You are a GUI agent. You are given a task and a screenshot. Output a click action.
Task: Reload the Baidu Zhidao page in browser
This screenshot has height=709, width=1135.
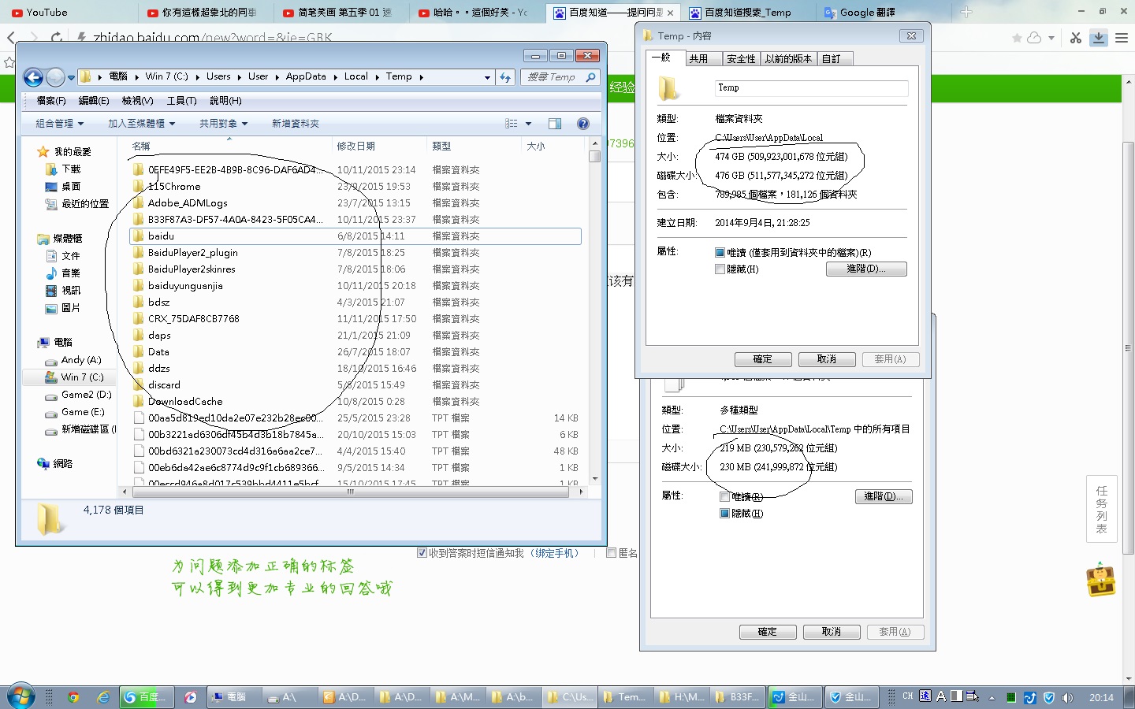tap(57, 37)
